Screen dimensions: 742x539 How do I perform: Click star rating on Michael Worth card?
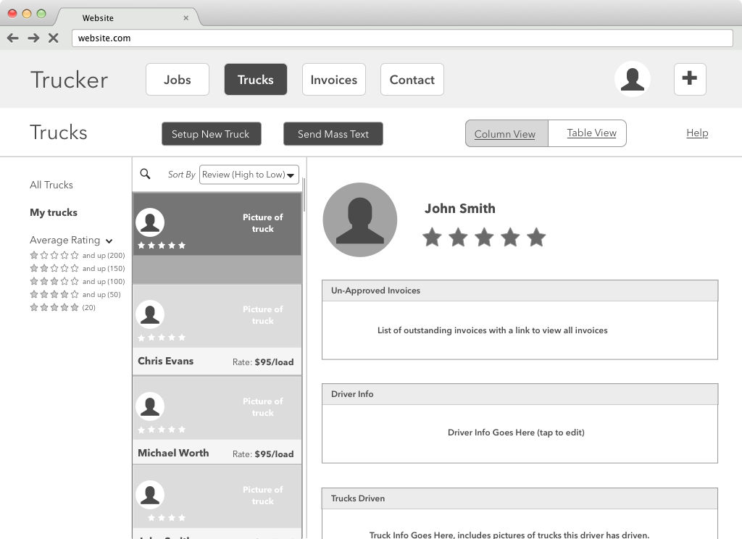(x=162, y=430)
